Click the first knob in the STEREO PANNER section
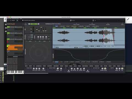132x99 pixels. pyautogui.click(x=58, y=68)
